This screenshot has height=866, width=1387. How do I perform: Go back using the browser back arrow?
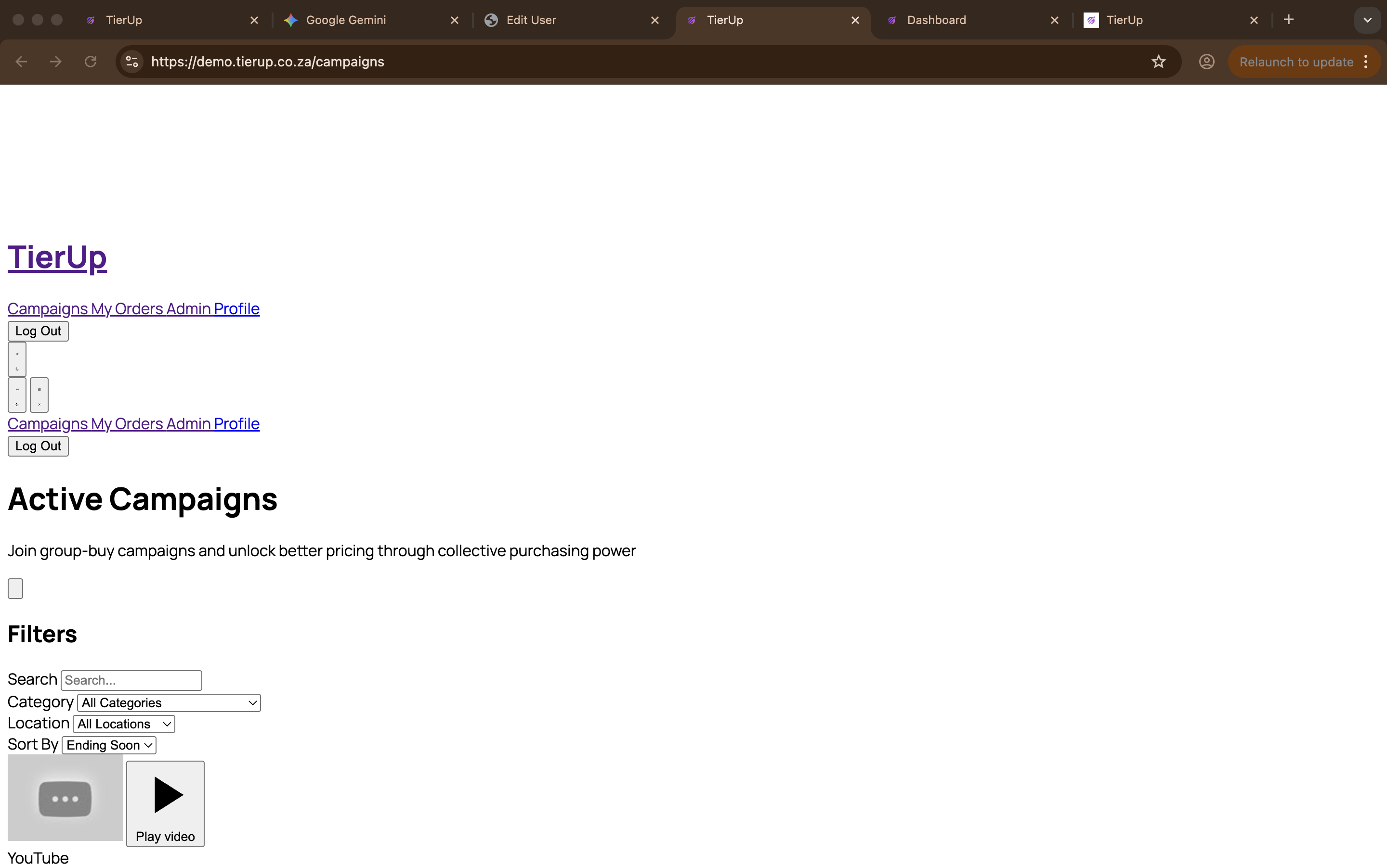pyautogui.click(x=21, y=62)
